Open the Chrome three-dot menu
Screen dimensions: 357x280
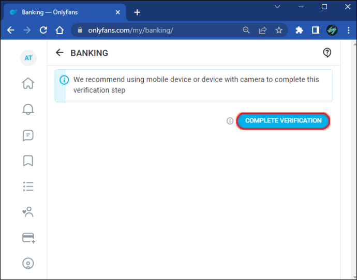(349, 30)
